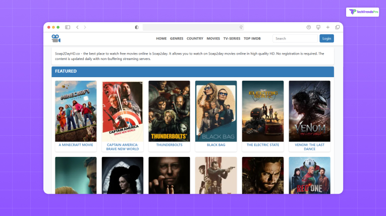Click the FEATURED section header
386x216 pixels.
pos(193,72)
